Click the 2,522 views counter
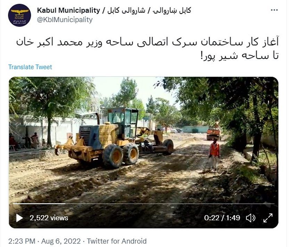The height and width of the screenshot is (247, 289). pos(49,218)
